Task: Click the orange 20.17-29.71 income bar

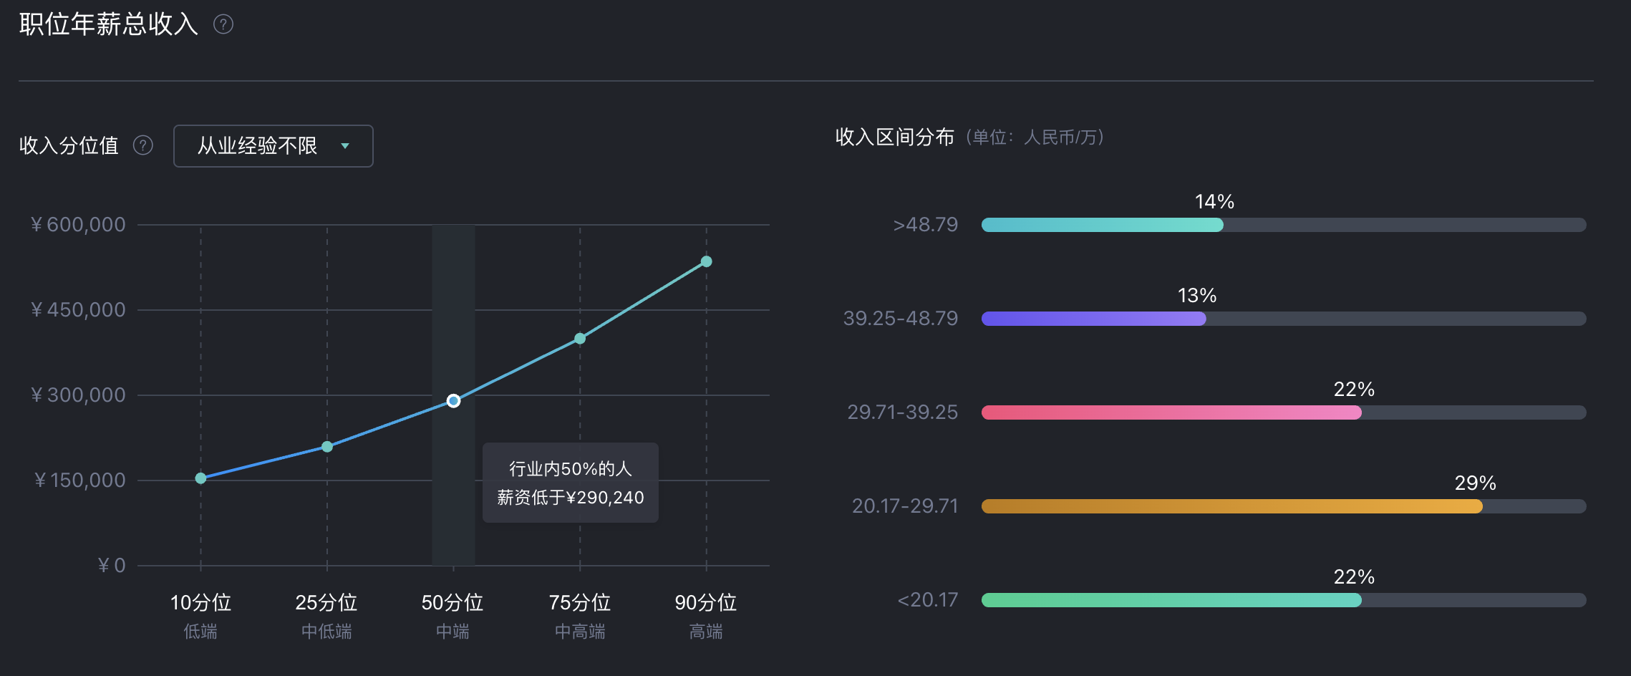Action: (x=1231, y=506)
